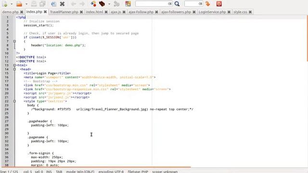The height and width of the screenshot is (173, 308).
Task: Open the style.css tab
Action: click(240, 12)
